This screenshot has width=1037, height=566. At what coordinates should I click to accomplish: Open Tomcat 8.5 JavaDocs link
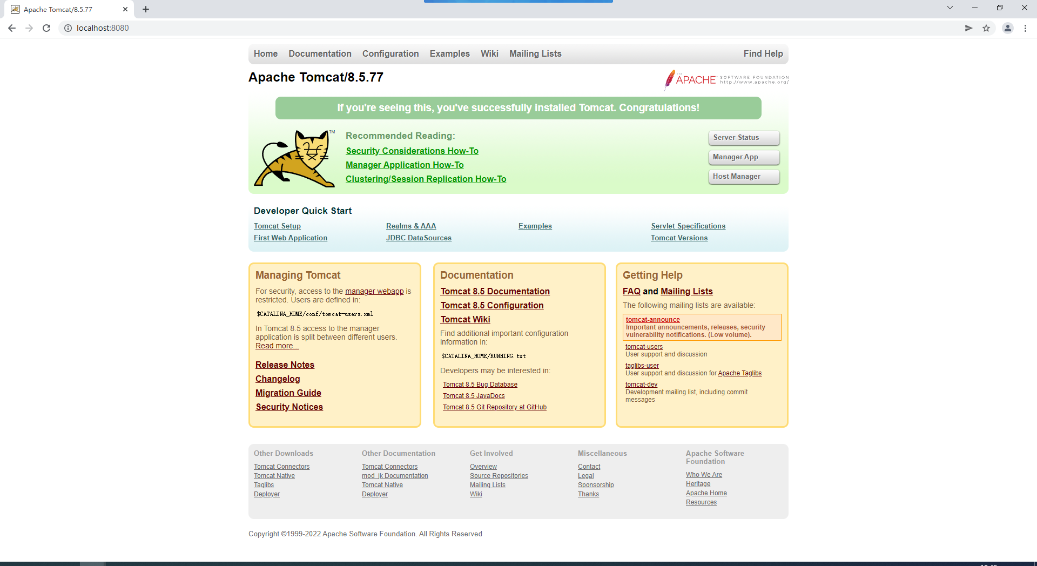pyautogui.click(x=474, y=396)
